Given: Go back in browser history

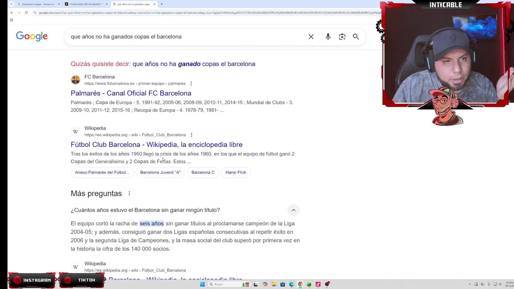Looking at the screenshot, I should (x=12, y=12).
